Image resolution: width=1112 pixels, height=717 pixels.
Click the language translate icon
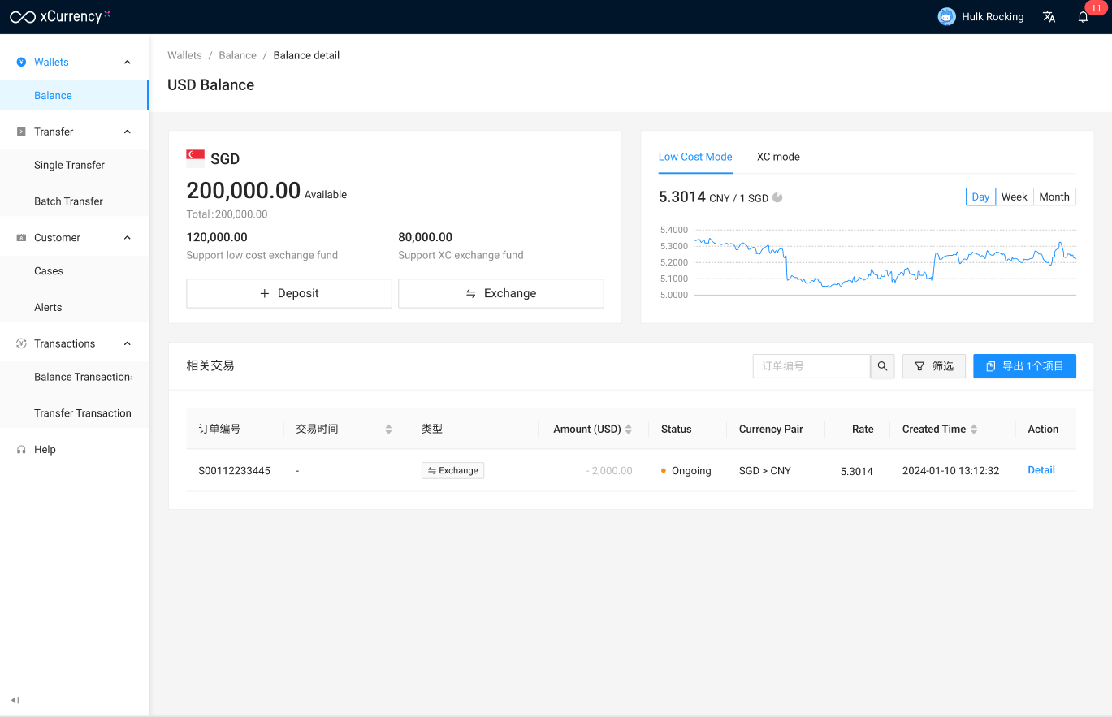tap(1049, 17)
